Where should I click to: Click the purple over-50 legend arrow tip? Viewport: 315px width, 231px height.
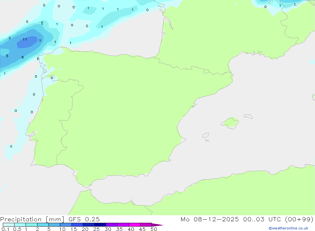[157, 225]
